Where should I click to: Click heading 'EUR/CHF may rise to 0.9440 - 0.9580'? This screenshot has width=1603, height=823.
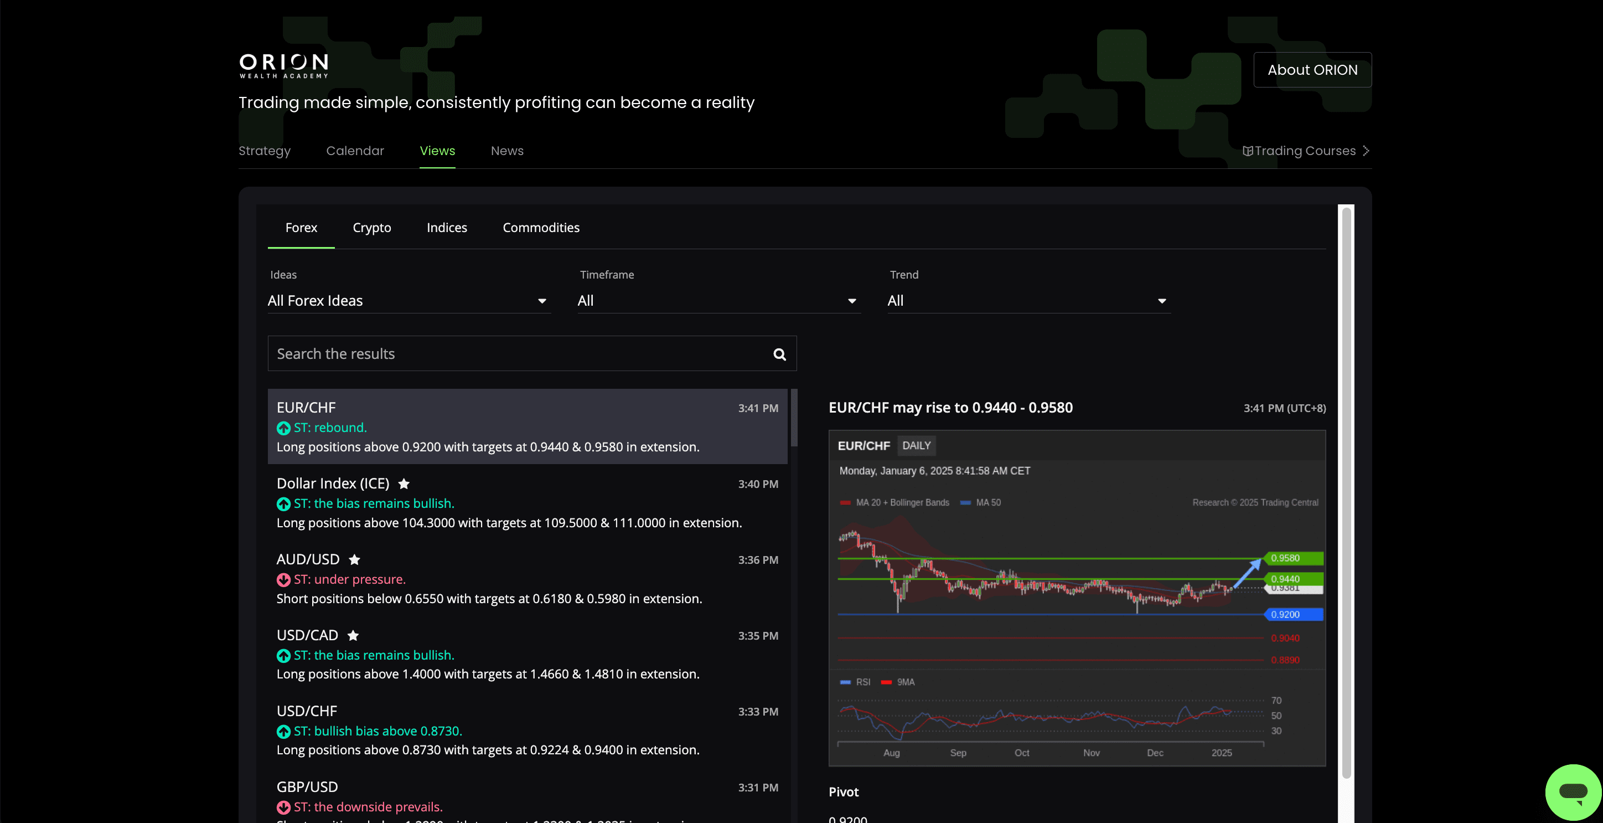pos(950,408)
